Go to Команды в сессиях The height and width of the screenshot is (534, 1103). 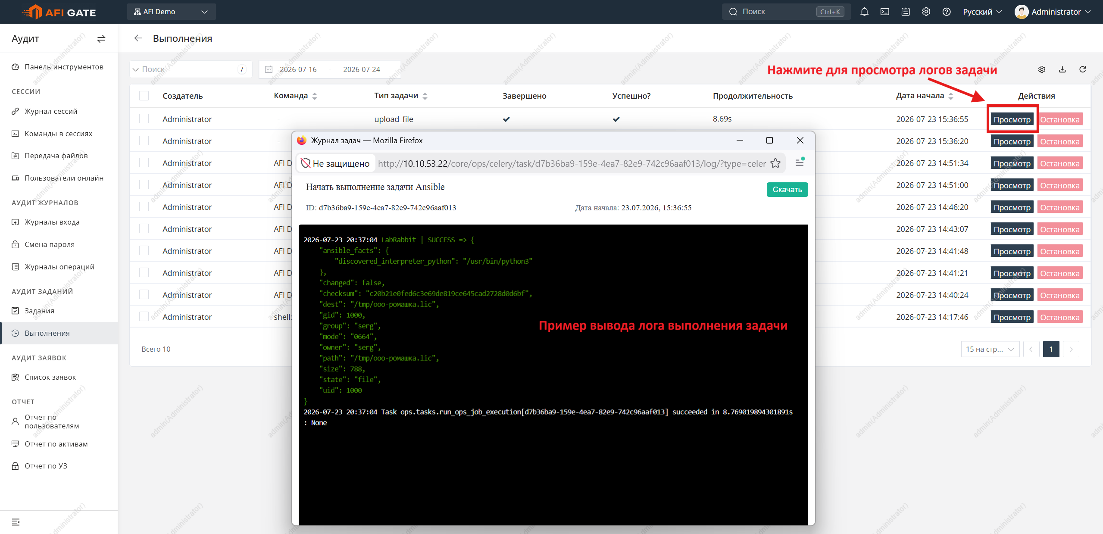pos(59,134)
